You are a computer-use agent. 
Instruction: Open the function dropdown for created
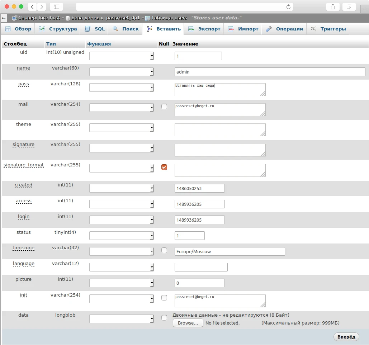point(122,189)
